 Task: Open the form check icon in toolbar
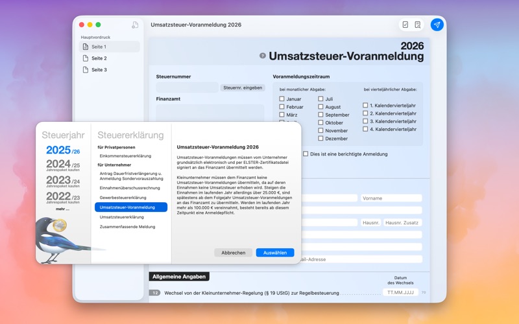coord(405,25)
